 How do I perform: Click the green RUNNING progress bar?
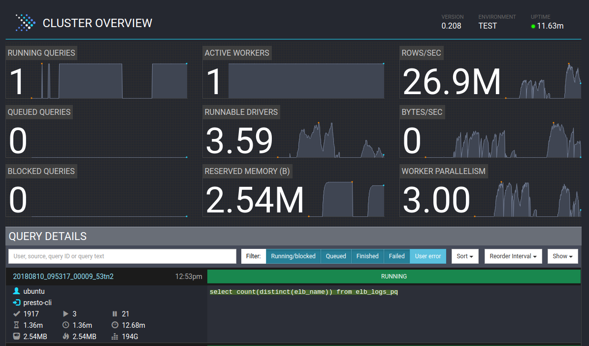pyautogui.click(x=393, y=277)
